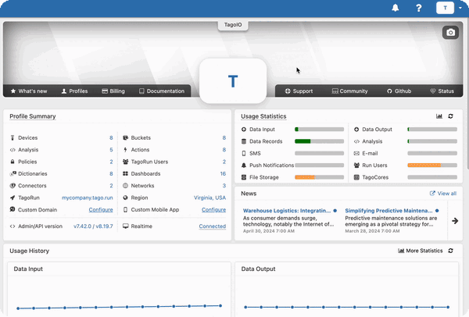Open What's new menu item
The image size is (469, 317).
coord(29,91)
